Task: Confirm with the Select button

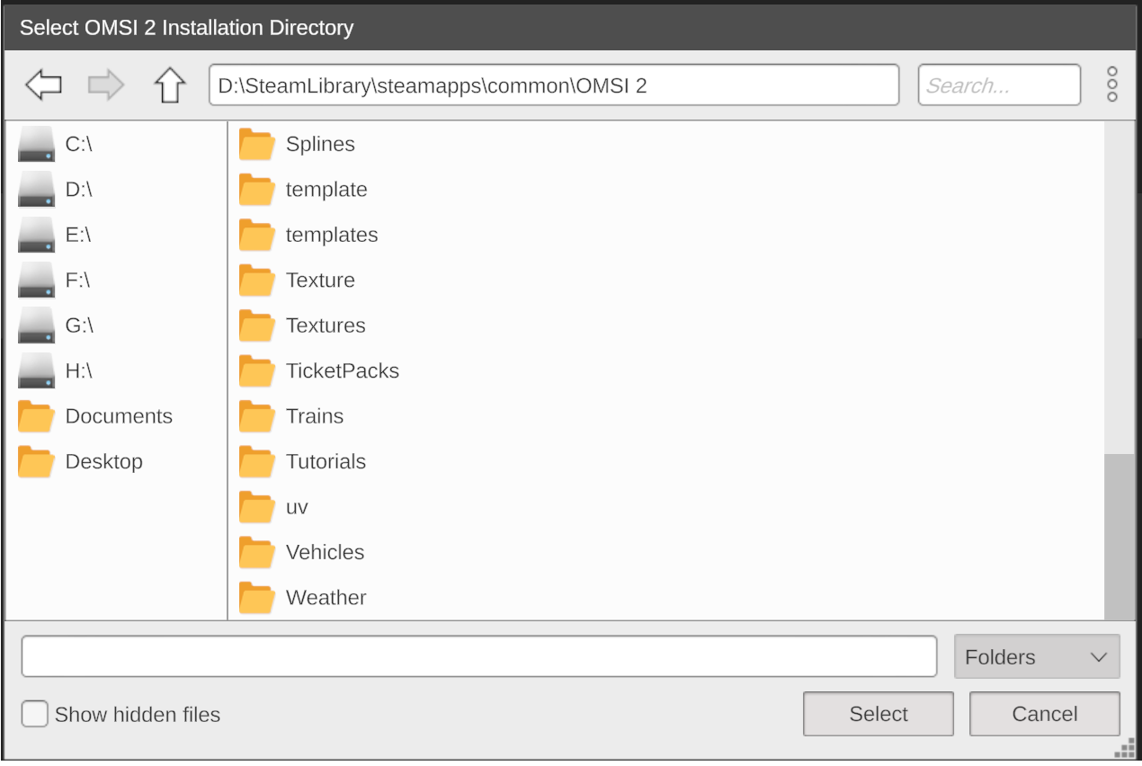Action: tap(879, 714)
